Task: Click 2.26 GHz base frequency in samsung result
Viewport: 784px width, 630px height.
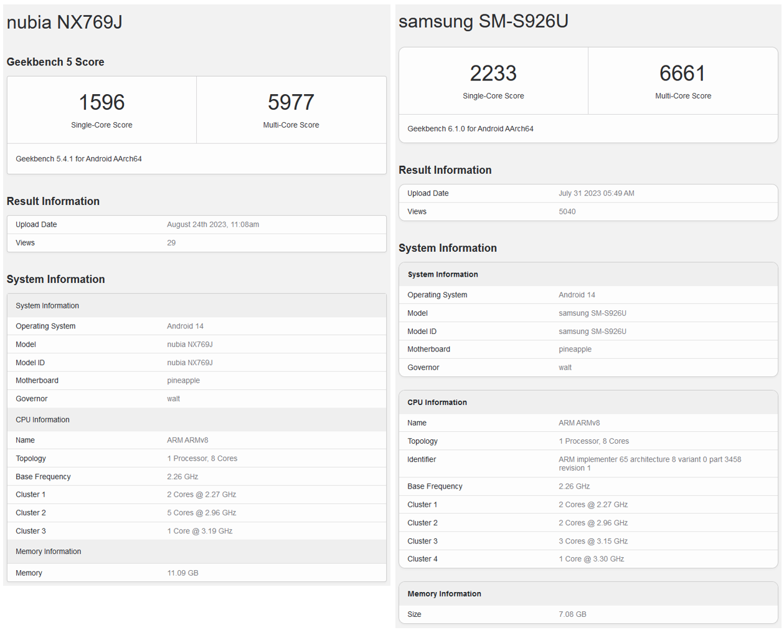Action: pyautogui.click(x=574, y=487)
